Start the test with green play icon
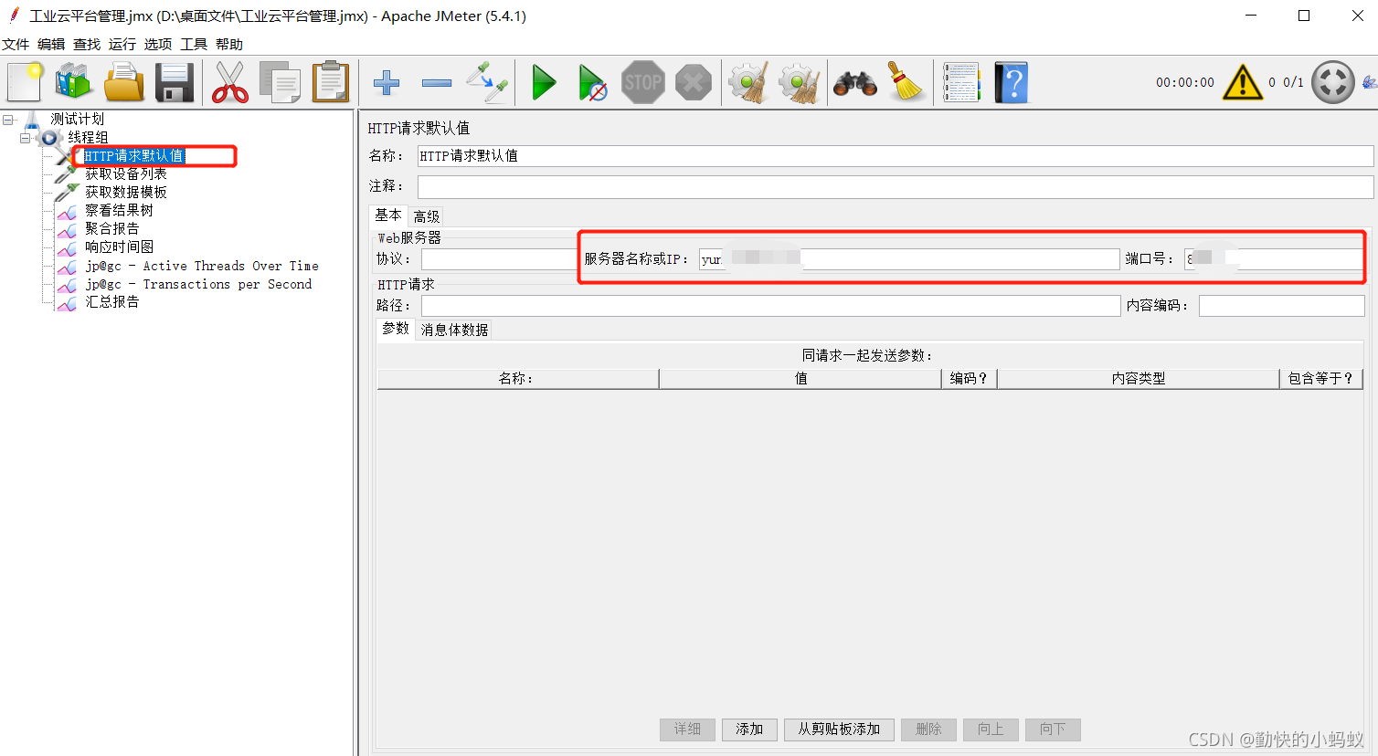 coord(544,82)
